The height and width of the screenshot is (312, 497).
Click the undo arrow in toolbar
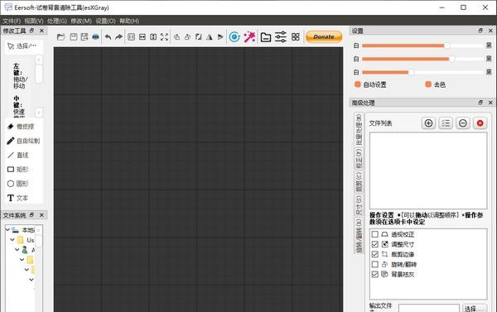108,37
